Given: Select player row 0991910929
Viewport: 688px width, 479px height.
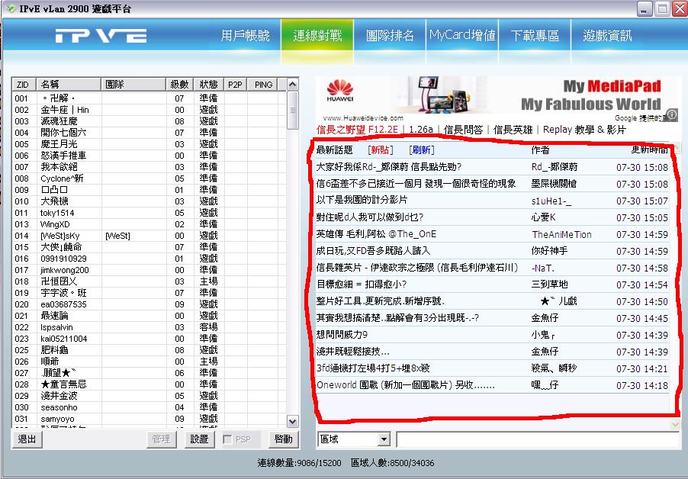Looking at the screenshot, I should pos(149,259).
